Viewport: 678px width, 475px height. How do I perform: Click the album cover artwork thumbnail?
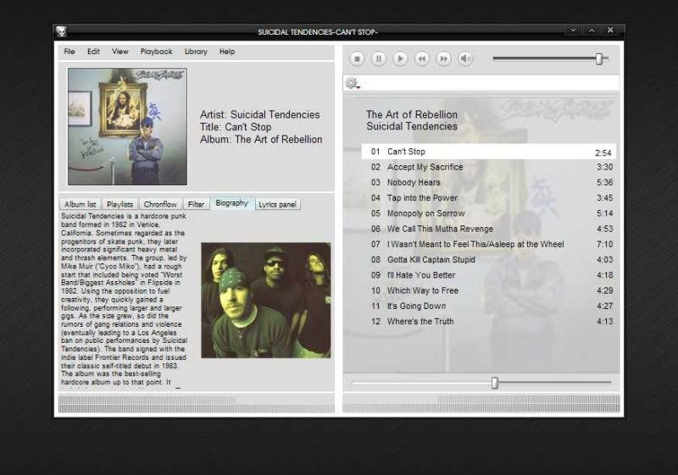(128, 126)
